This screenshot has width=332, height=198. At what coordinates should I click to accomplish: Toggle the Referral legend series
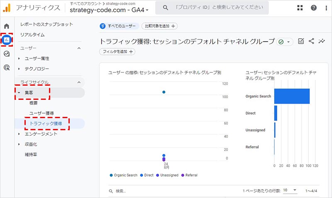click(189, 175)
